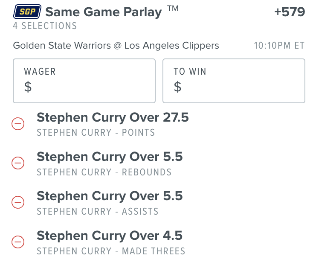
Task: Select Stephen Curry - Made Threes subtitle
Action: click(111, 251)
